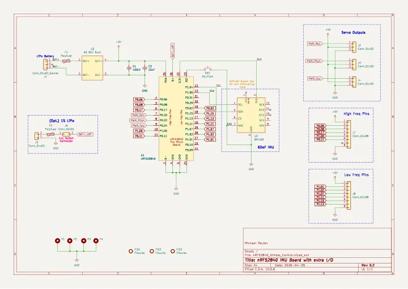Click the "High Freq Pins" heading text
Viewport: 408px width, 289px height.
click(x=356, y=114)
